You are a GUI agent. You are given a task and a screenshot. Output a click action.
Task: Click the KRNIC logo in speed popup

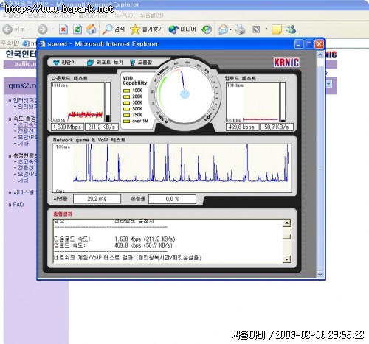[286, 62]
